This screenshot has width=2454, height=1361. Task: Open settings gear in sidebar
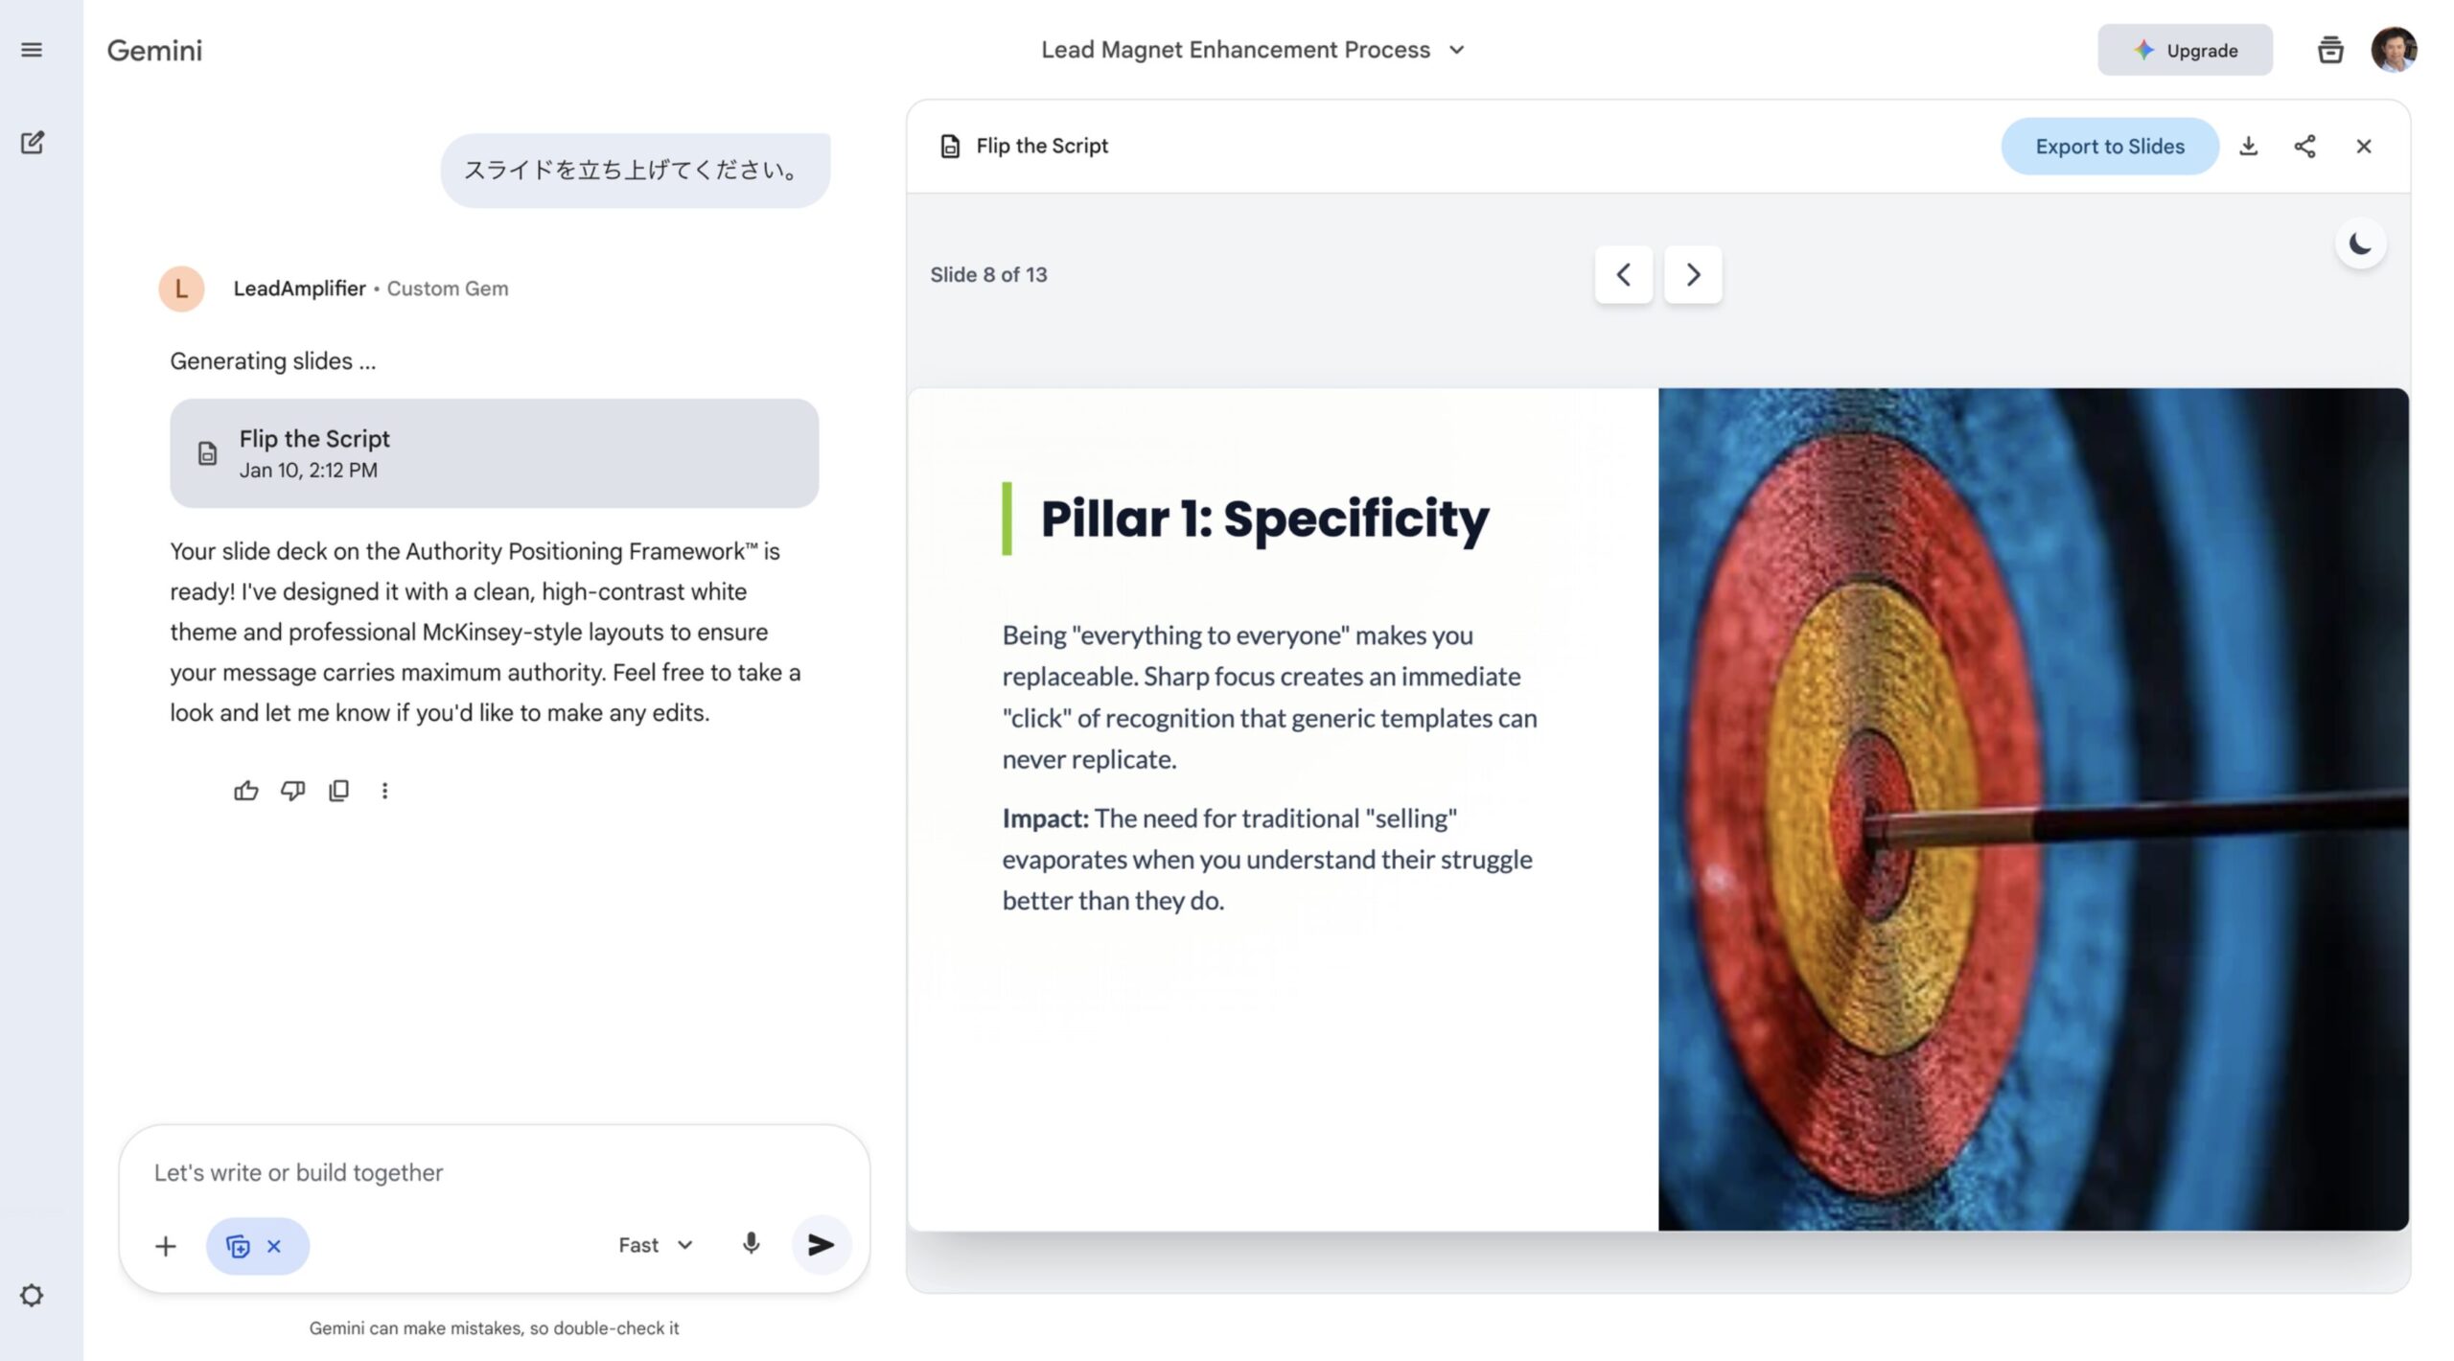pos(32,1295)
